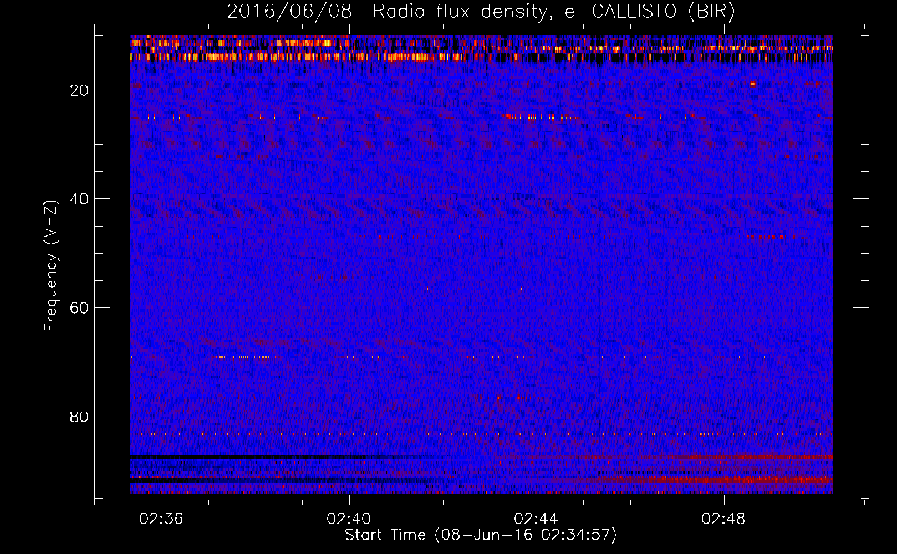Click the 02:44 time tick label
Screen dimensions: 897x554
tap(536, 519)
